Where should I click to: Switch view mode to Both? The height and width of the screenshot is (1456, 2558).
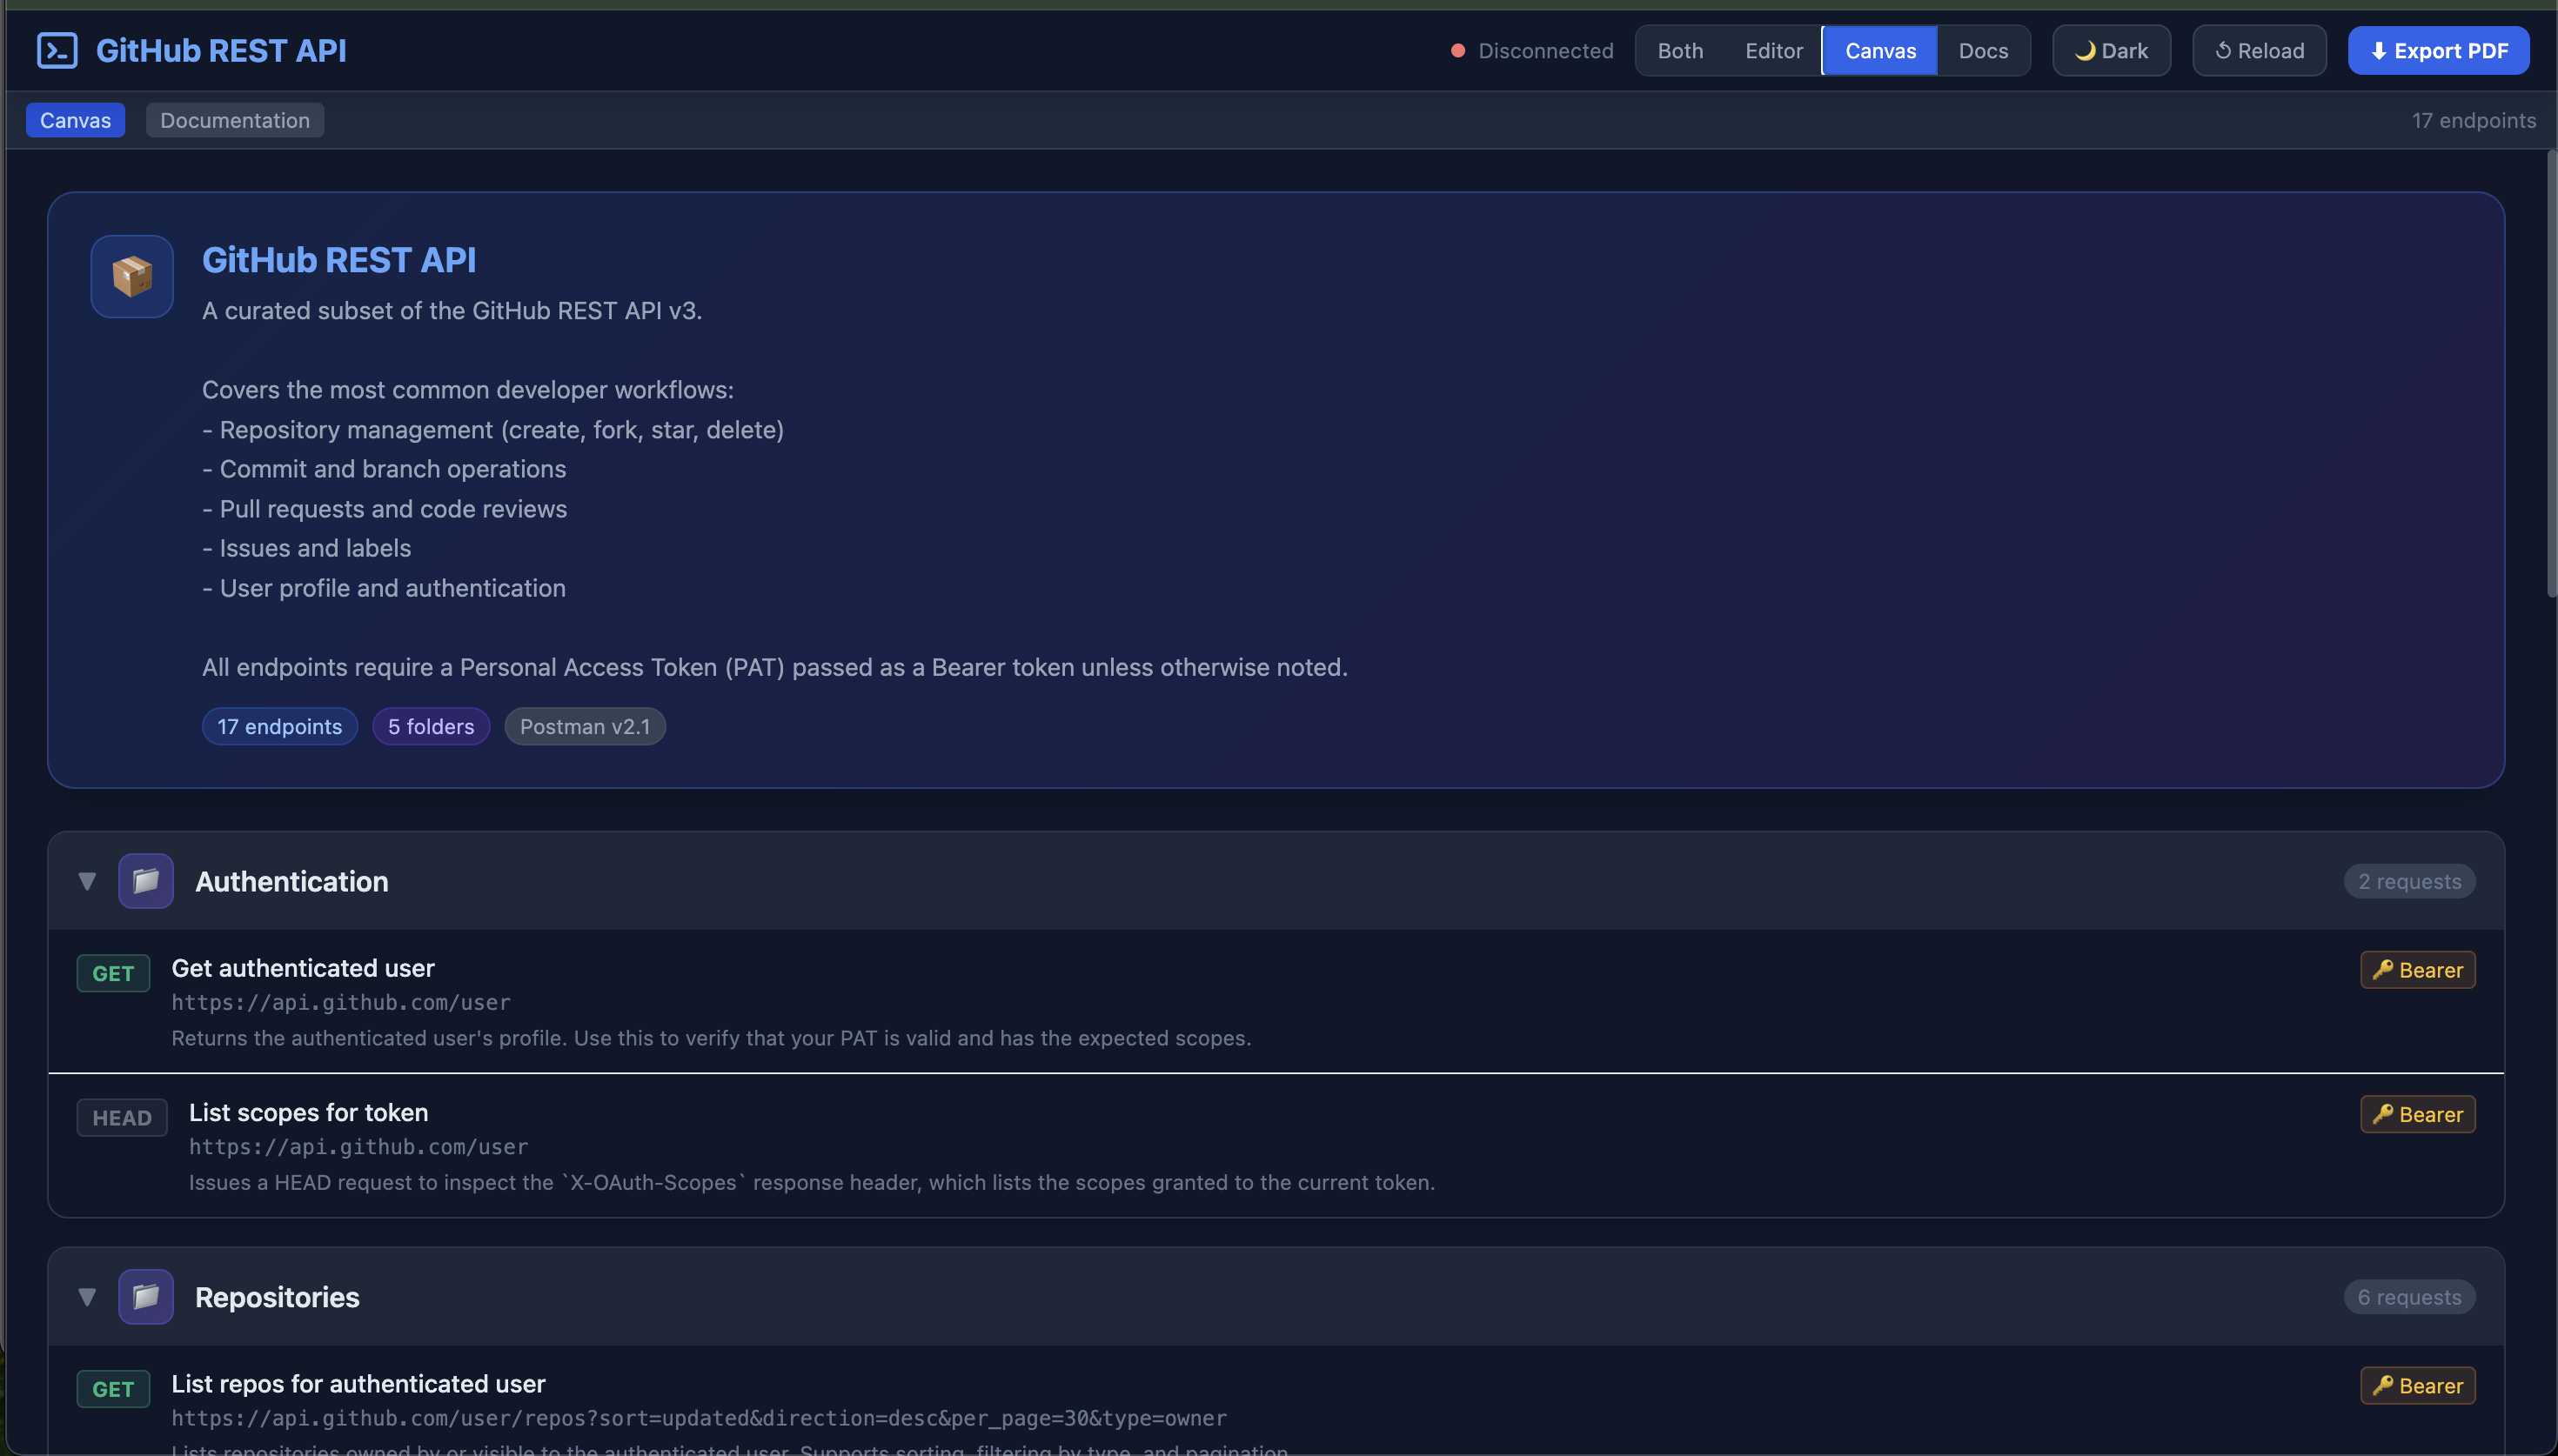(1680, 51)
